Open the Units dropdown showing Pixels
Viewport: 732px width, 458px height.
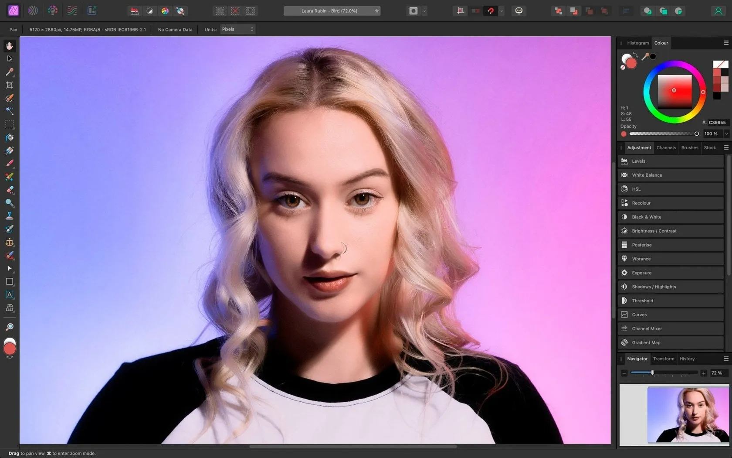coord(237,29)
